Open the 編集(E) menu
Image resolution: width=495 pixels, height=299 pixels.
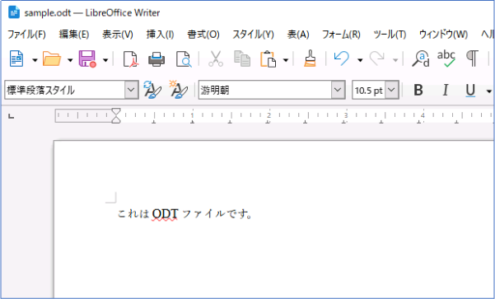point(74,34)
